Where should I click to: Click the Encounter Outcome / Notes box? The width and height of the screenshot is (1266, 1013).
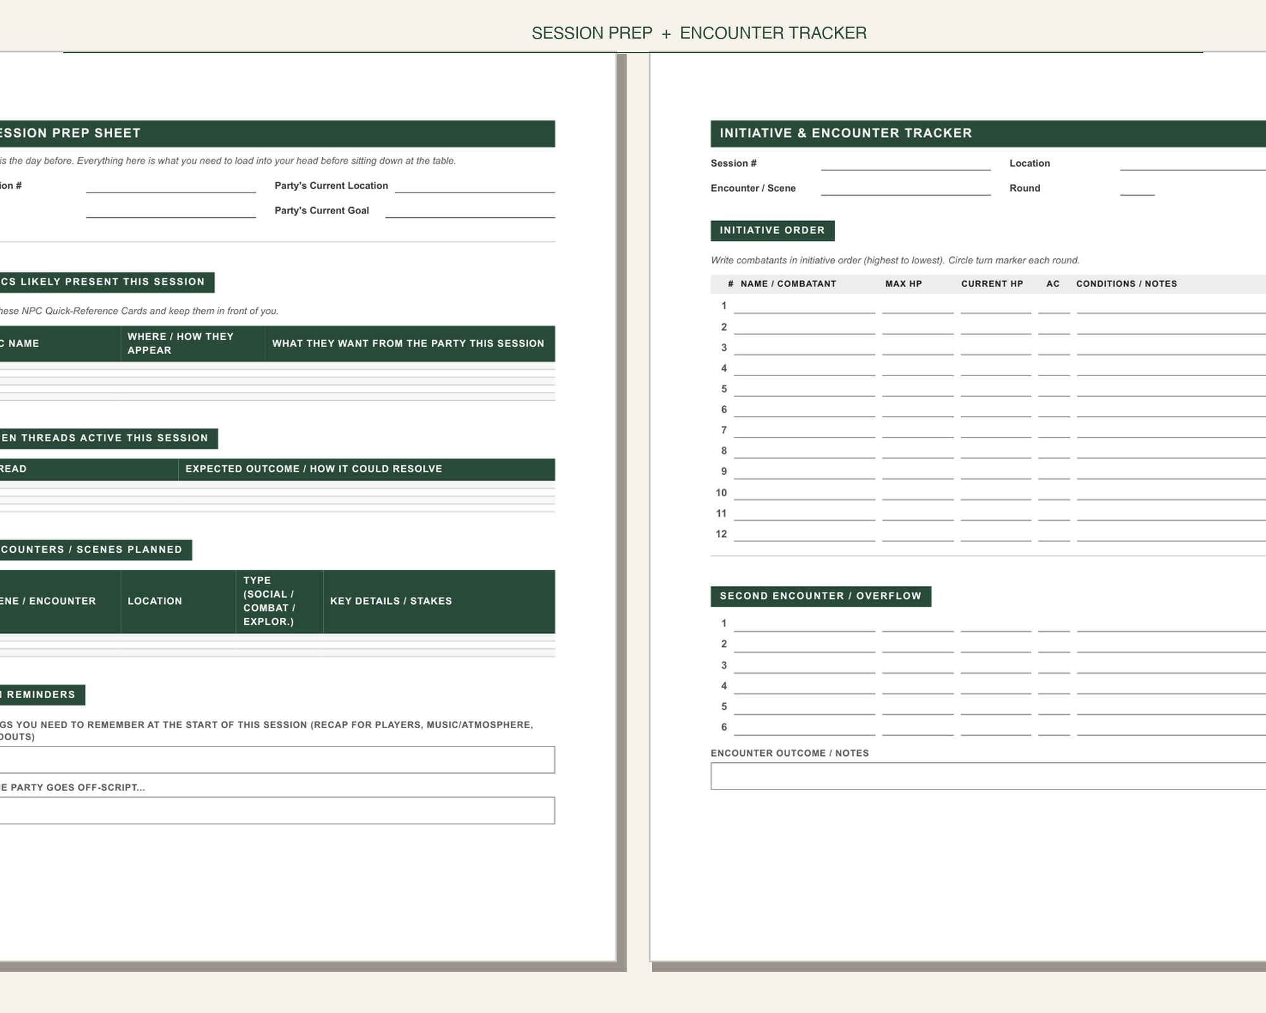click(x=988, y=776)
